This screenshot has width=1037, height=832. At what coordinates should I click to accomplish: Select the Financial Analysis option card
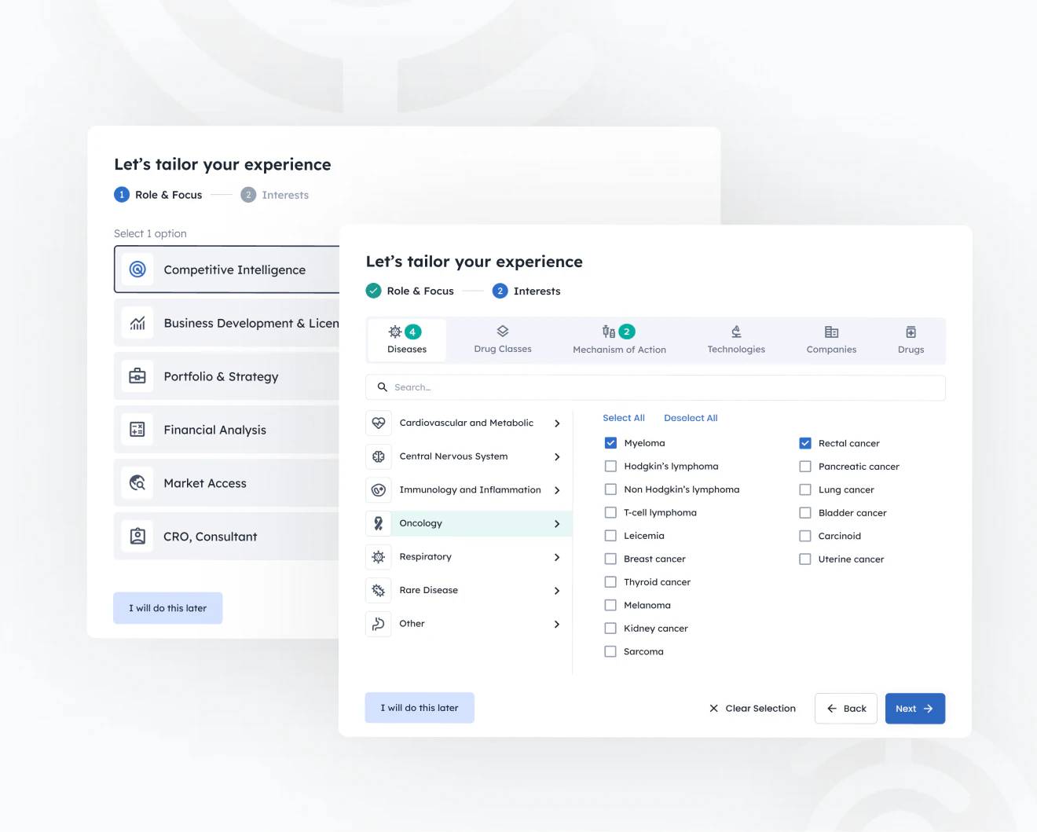(x=227, y=430)
